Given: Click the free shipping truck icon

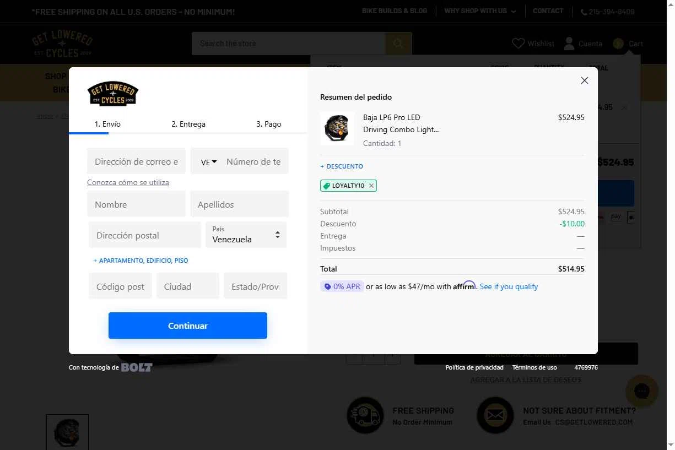Looking at the screenshot, I should point(365,415).
